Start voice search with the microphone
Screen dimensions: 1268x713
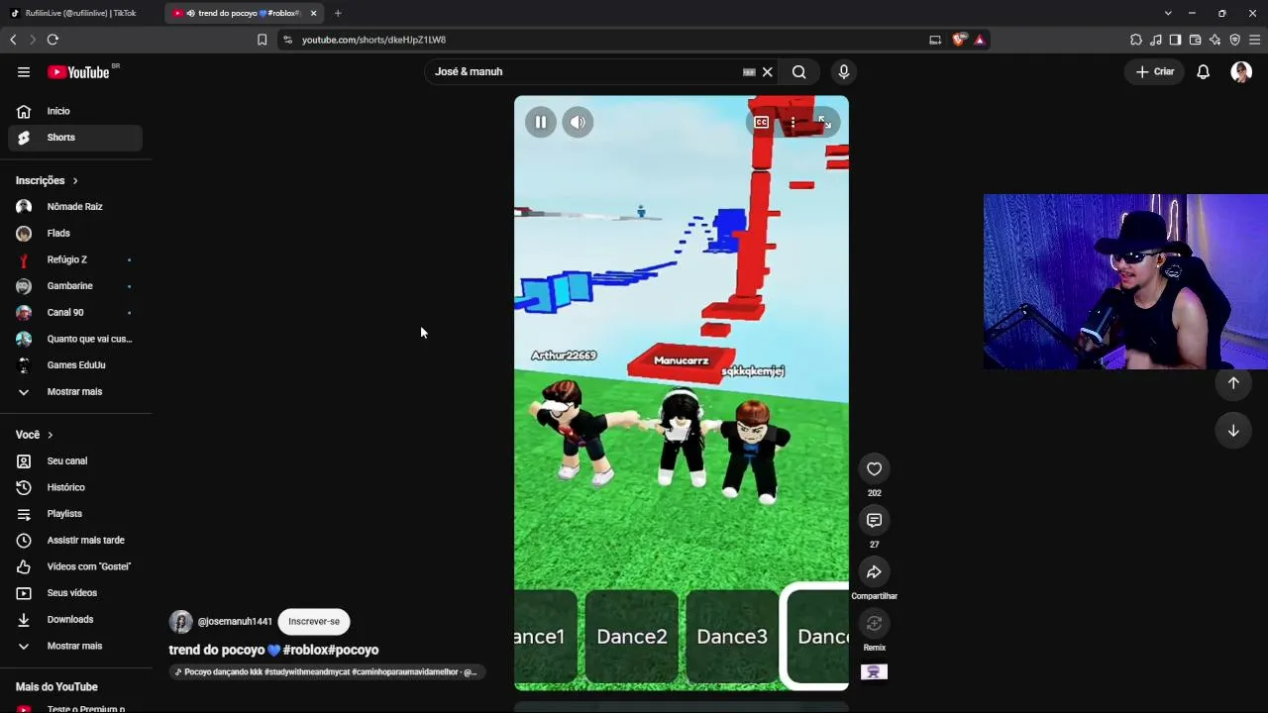point(844,71)
